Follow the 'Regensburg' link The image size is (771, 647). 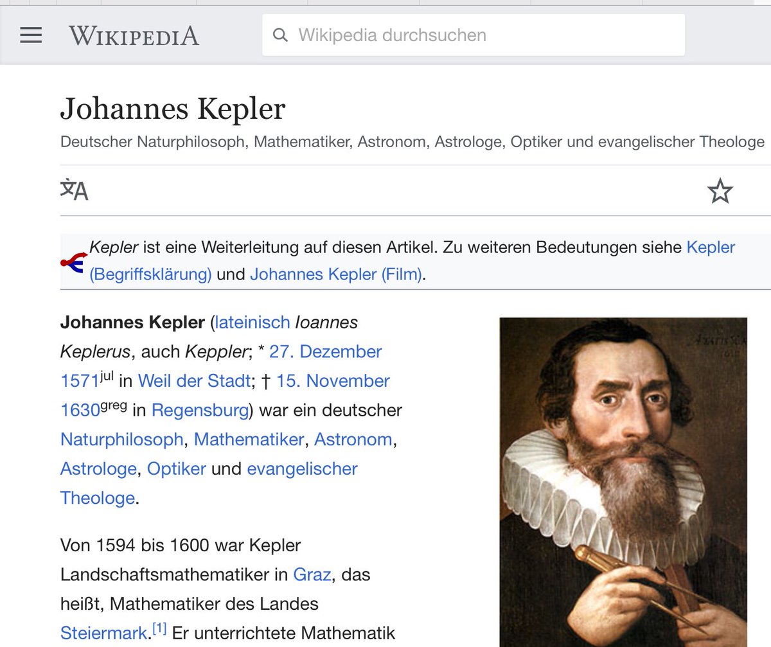click(200, 411)
